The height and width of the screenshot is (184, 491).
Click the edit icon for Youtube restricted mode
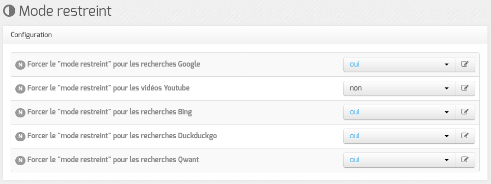pyautogui.click(x=465, y=88)
